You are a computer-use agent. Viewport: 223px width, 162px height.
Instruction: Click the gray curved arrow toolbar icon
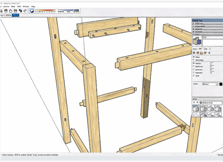[25, 11]
